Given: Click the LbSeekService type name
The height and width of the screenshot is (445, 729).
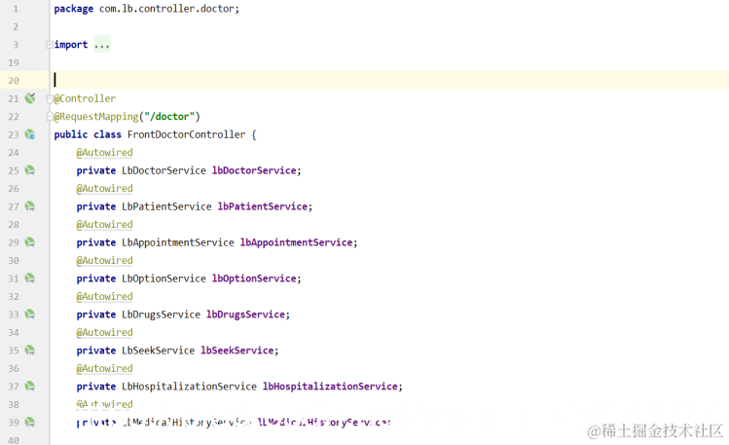Looking at the screenshot, I should point(158,351).
